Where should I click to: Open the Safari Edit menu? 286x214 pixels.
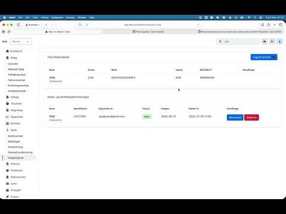[27, 17]
